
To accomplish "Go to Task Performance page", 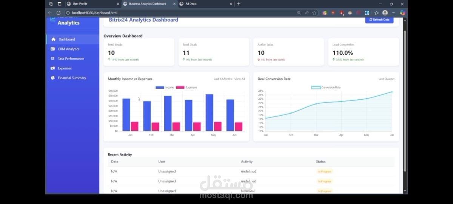I will [72, 59].
